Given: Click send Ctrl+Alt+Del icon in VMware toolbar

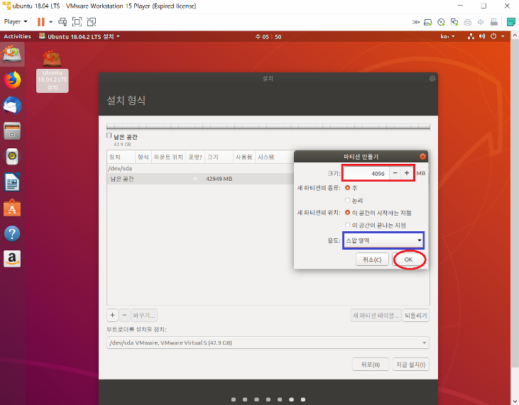Looking at the screenshot, I should (62, 22).
